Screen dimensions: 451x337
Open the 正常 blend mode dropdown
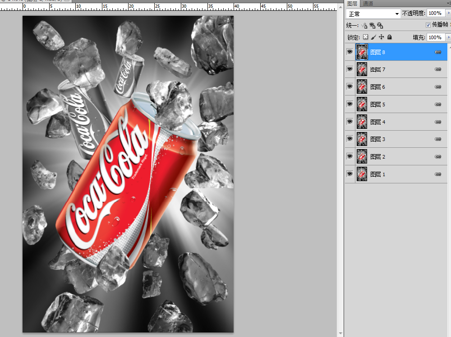tap(373, 14)
